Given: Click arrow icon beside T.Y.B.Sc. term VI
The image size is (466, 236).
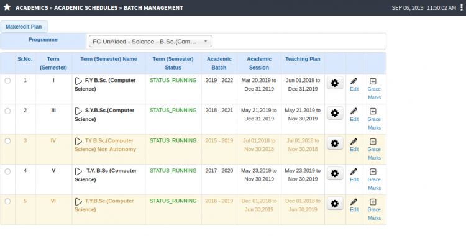Looking at the screenshot, I should click(78, 201).
